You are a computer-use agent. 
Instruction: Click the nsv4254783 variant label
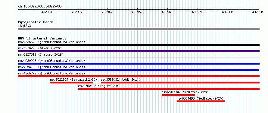click(51, 67)
